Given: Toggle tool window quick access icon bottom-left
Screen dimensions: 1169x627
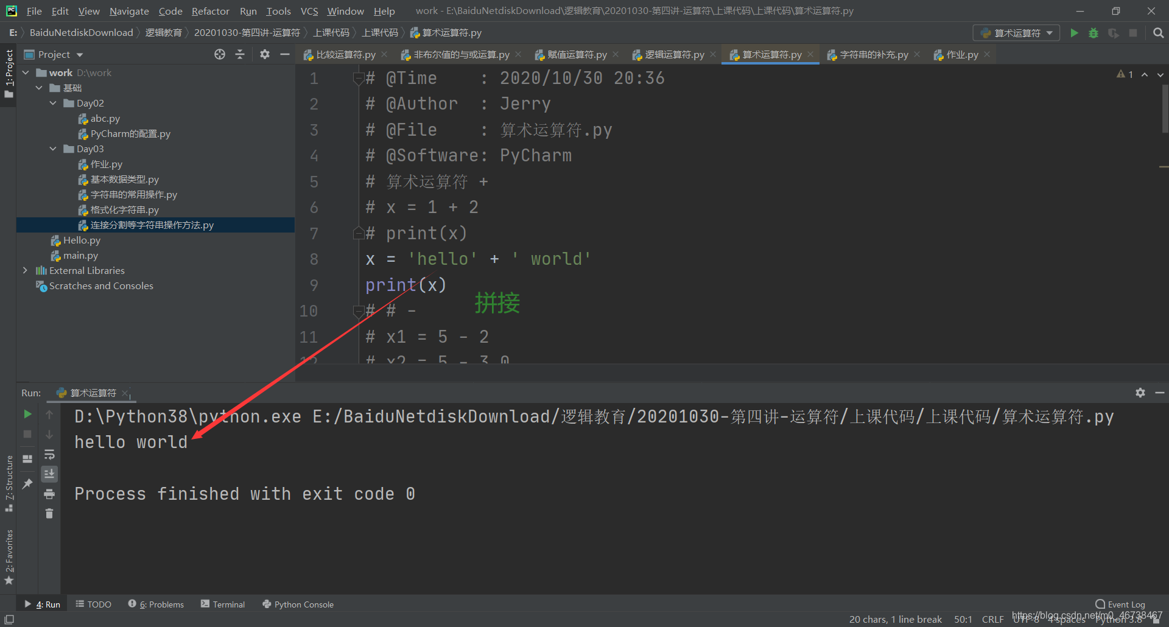Looking at the screenshot, I should coord(9,619).
